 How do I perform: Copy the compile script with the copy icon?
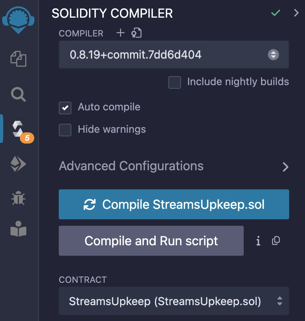coord(276,241)
